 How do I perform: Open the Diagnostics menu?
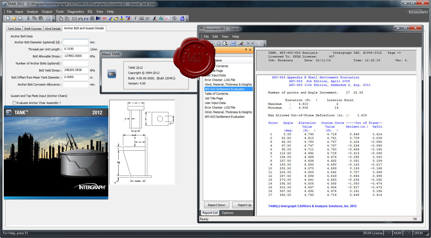[x=76, y=12]
